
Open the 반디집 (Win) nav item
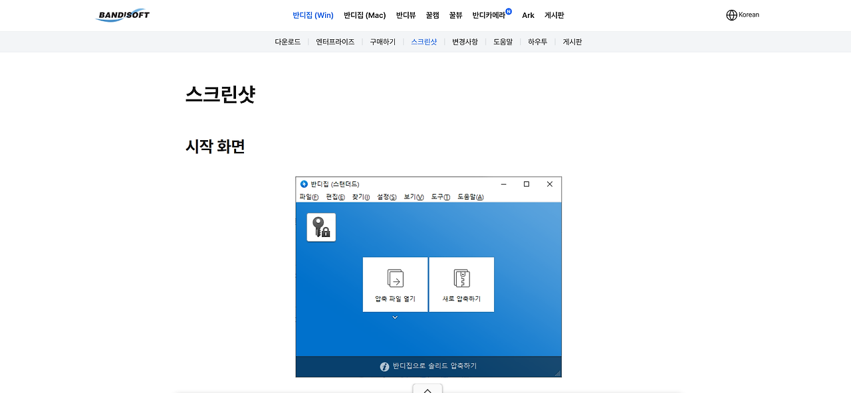click(x=313, y=15)
